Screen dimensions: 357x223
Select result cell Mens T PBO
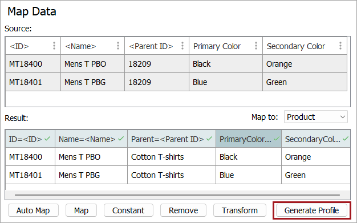(x=91, y=157)
